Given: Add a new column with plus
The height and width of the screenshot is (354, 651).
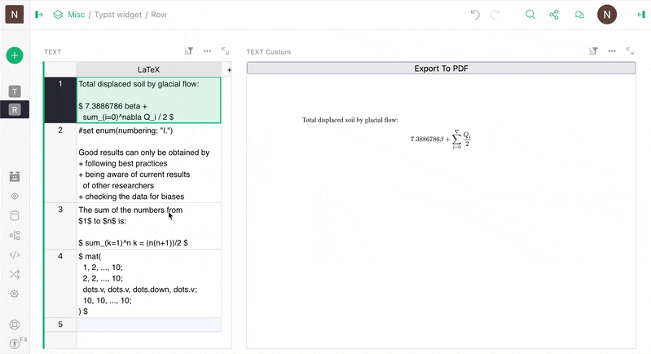Looking at the screenshot, I should pyautogui.click(x=228, y=71).
